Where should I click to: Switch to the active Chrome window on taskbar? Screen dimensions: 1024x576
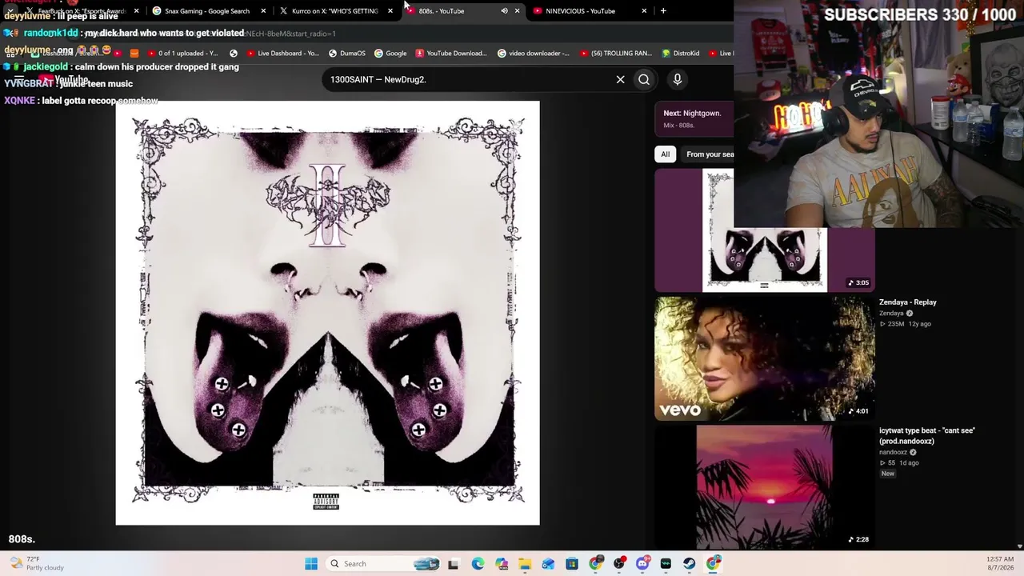pyautogui.click(x=713, y=564)
